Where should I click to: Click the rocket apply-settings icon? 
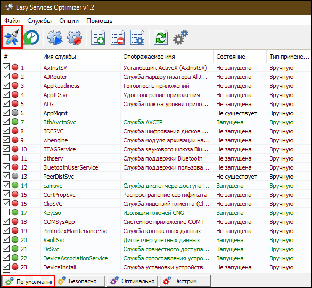tap(12, 37)
